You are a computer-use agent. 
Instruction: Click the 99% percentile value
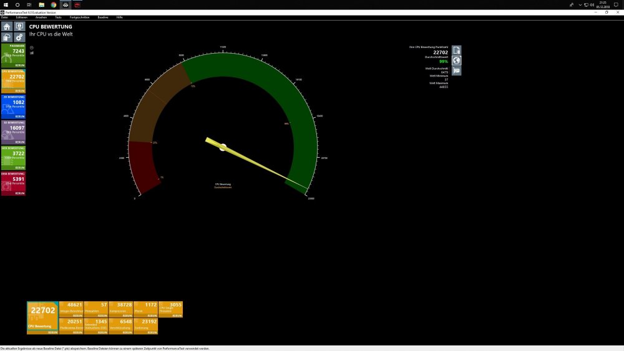(x=443, y=62)
